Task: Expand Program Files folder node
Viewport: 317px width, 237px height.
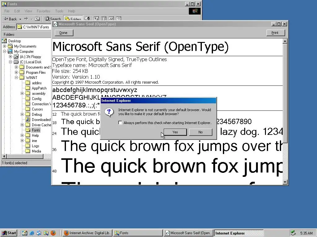Action: click(16, 72)
